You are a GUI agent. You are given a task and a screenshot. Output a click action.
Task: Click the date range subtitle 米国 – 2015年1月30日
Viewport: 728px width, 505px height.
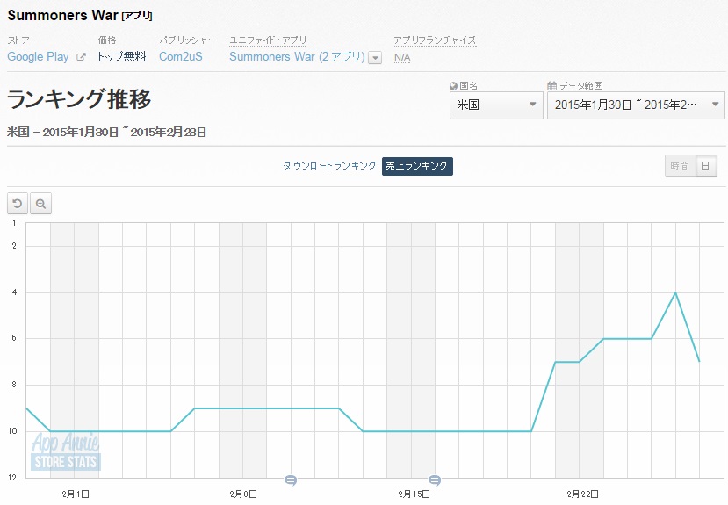coord(107,133)
